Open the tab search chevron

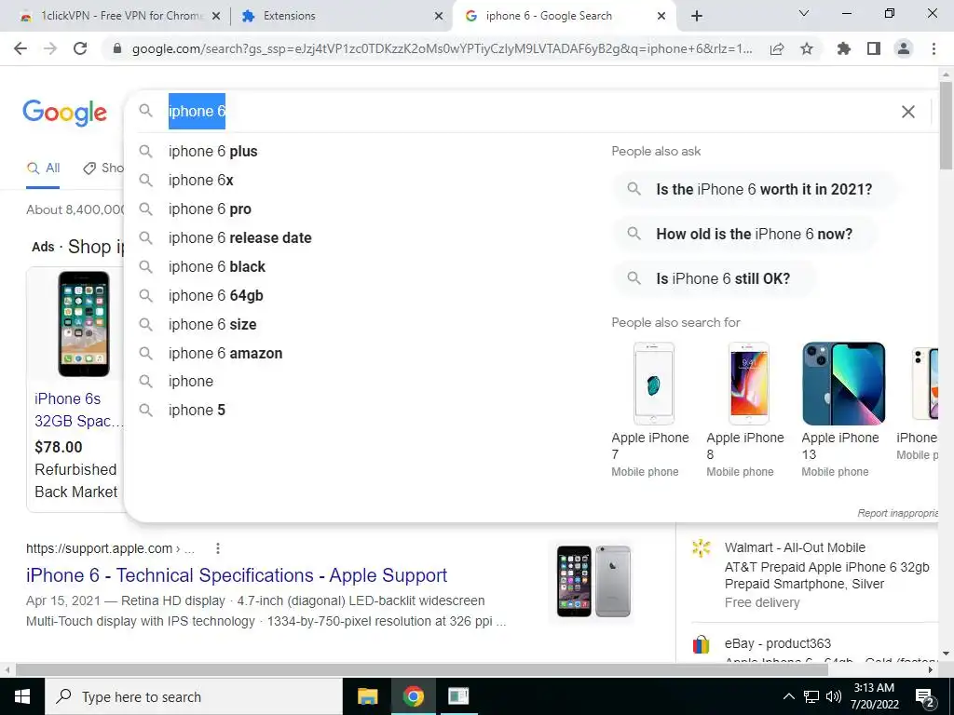click(804, 13)
